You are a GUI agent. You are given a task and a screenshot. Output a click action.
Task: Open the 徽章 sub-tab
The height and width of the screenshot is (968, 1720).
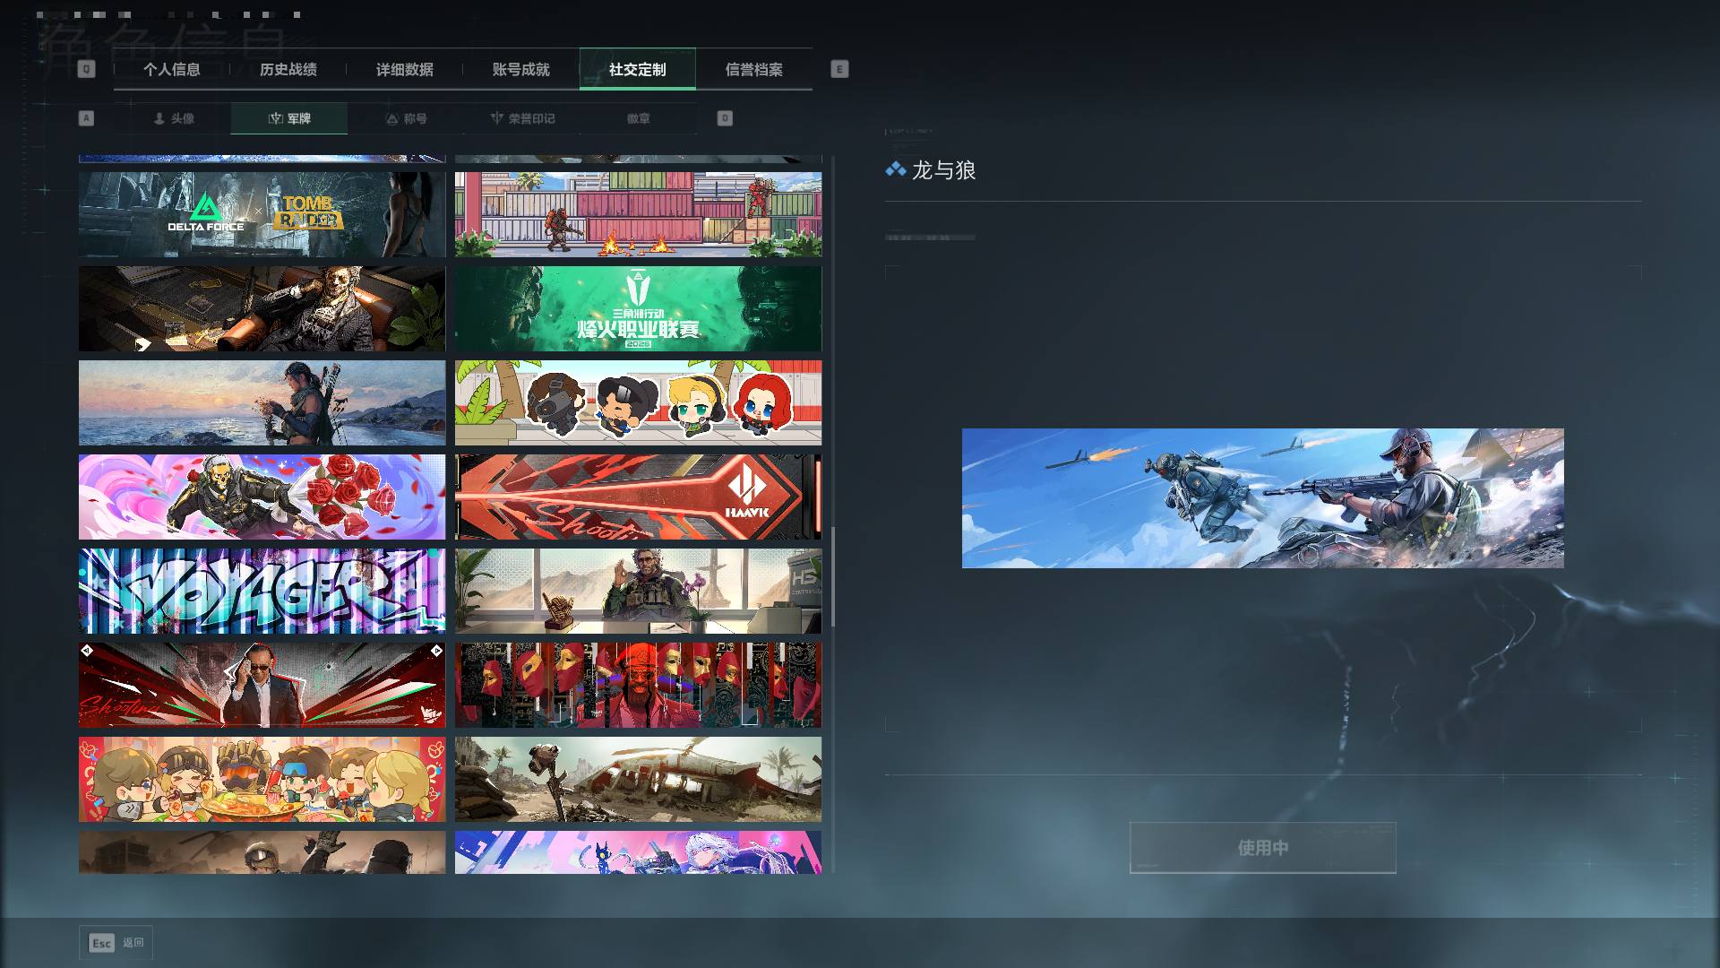pyautogui.click(x=639, y=118)
